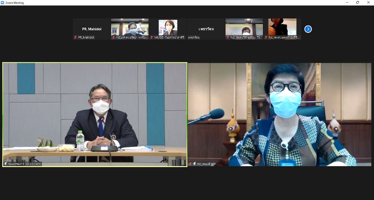Image resolution: width=374 pixels, height=200 pixels.
Task: Select the เพชรรัตน participant name tile
Action: click(x=206, y=28)
